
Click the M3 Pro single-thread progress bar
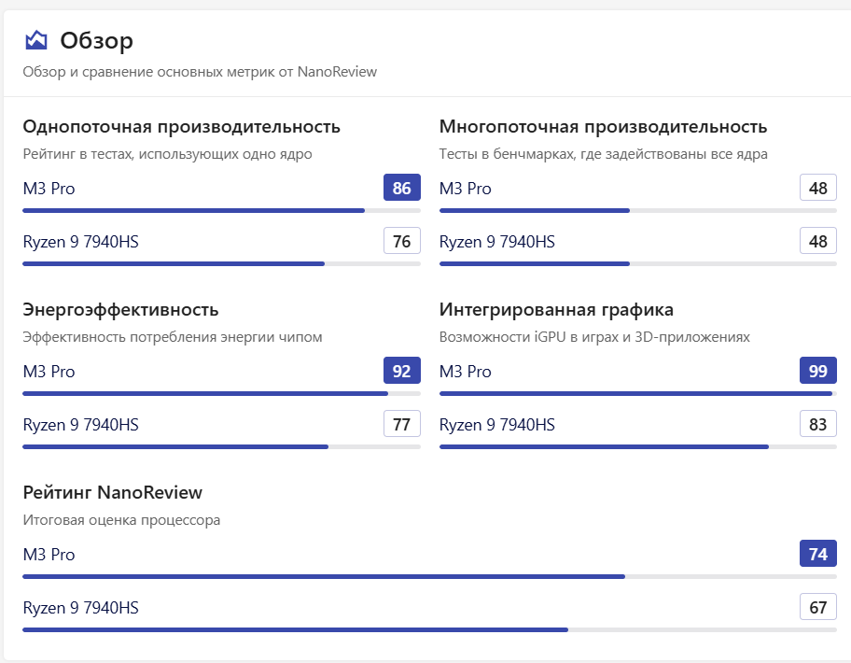[x=221, y=211]
